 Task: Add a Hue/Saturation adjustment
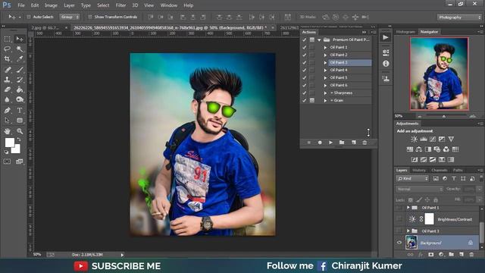pyautogui.click(x=410, y=149)
